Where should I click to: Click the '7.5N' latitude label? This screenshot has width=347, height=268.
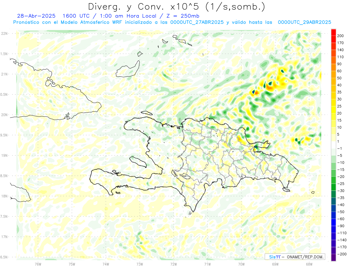[x=4, y=217]
